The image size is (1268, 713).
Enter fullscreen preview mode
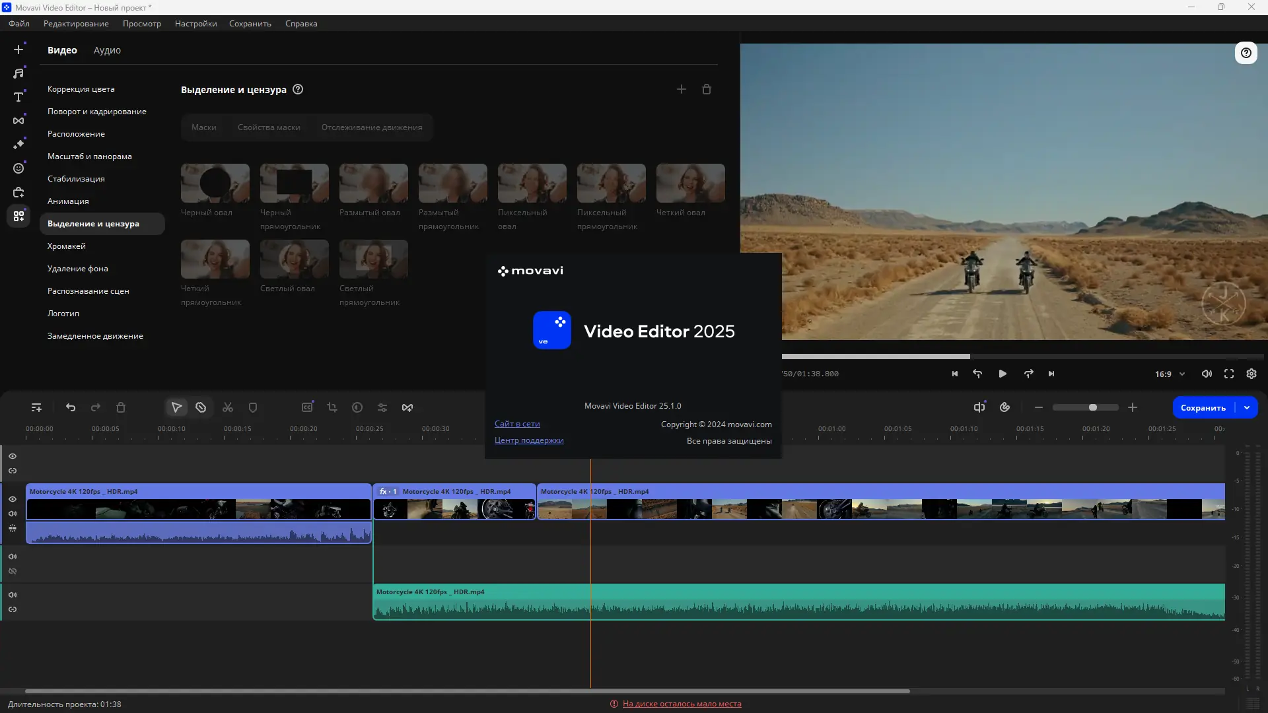(1229, 374)
